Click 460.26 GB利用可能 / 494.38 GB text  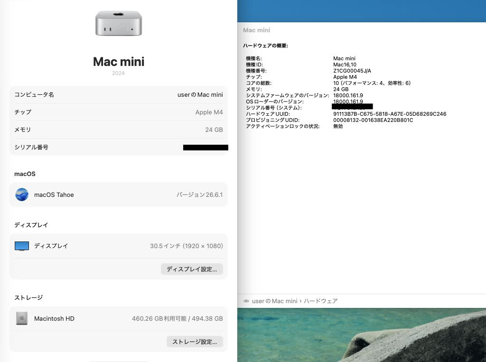(178, 318)
